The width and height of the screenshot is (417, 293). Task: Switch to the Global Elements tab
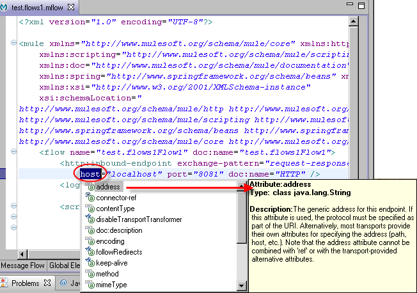click(65, 265)
